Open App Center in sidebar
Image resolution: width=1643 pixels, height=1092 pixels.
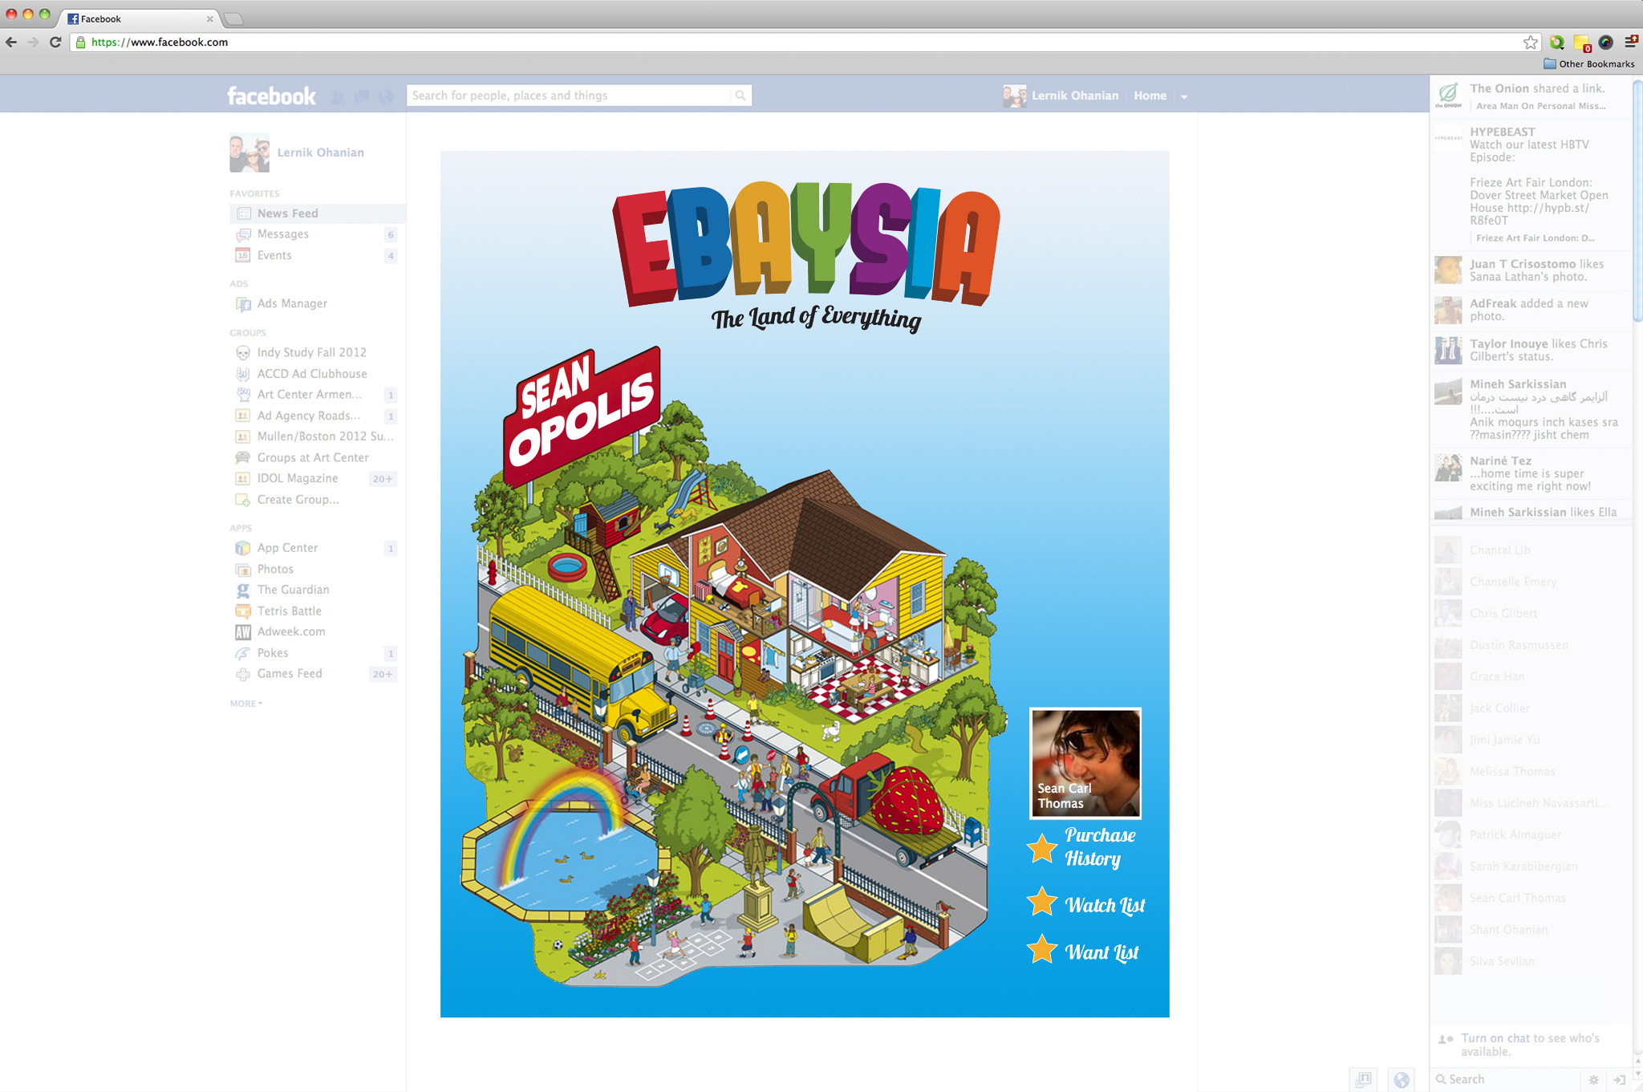tap(287, 548)
